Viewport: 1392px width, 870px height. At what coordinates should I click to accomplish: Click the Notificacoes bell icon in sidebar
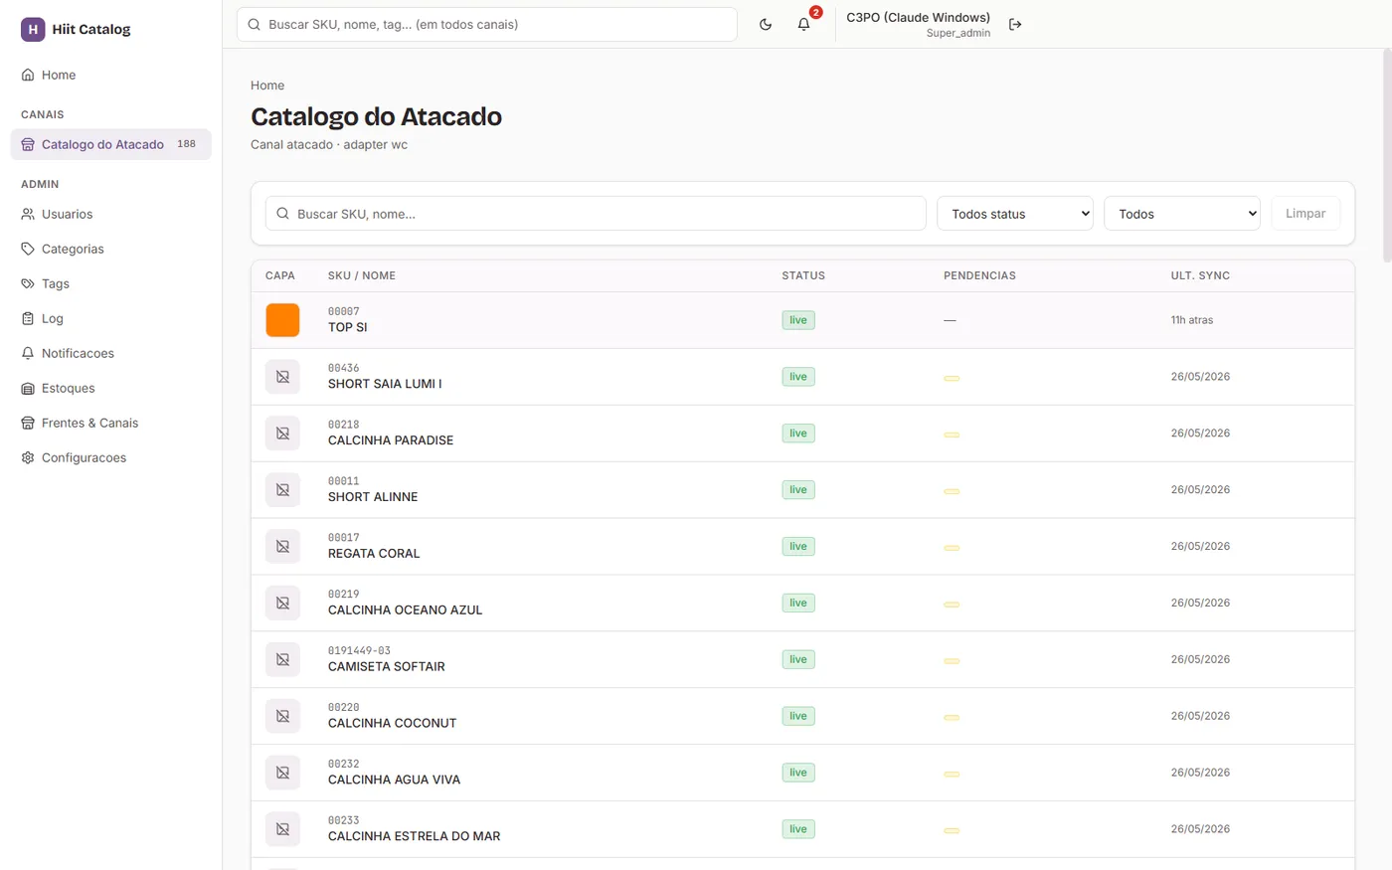(x=28, y=353)
